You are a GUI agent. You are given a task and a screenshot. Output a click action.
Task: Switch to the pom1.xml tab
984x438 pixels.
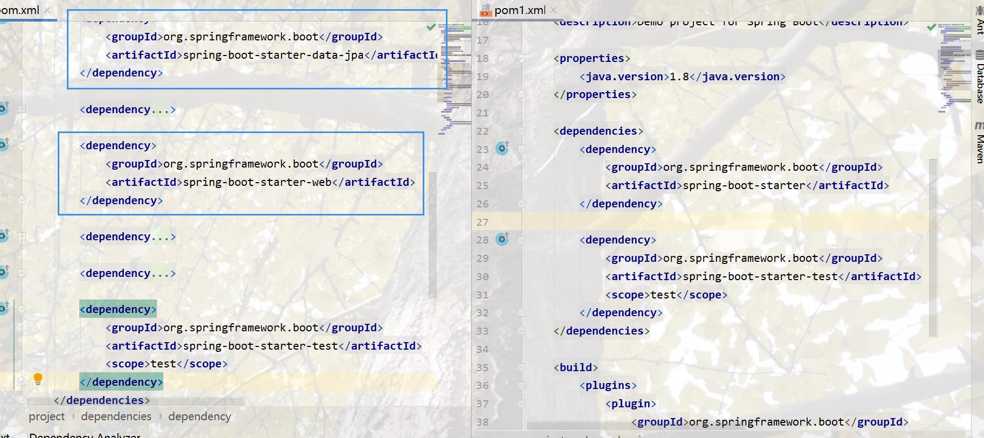[x=520, y=10]
